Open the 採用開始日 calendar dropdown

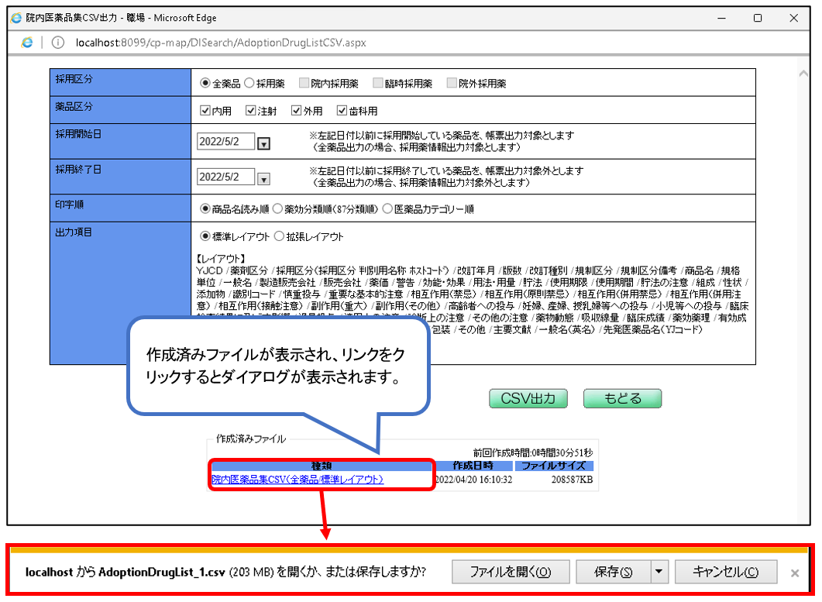[x=263, y=143]
